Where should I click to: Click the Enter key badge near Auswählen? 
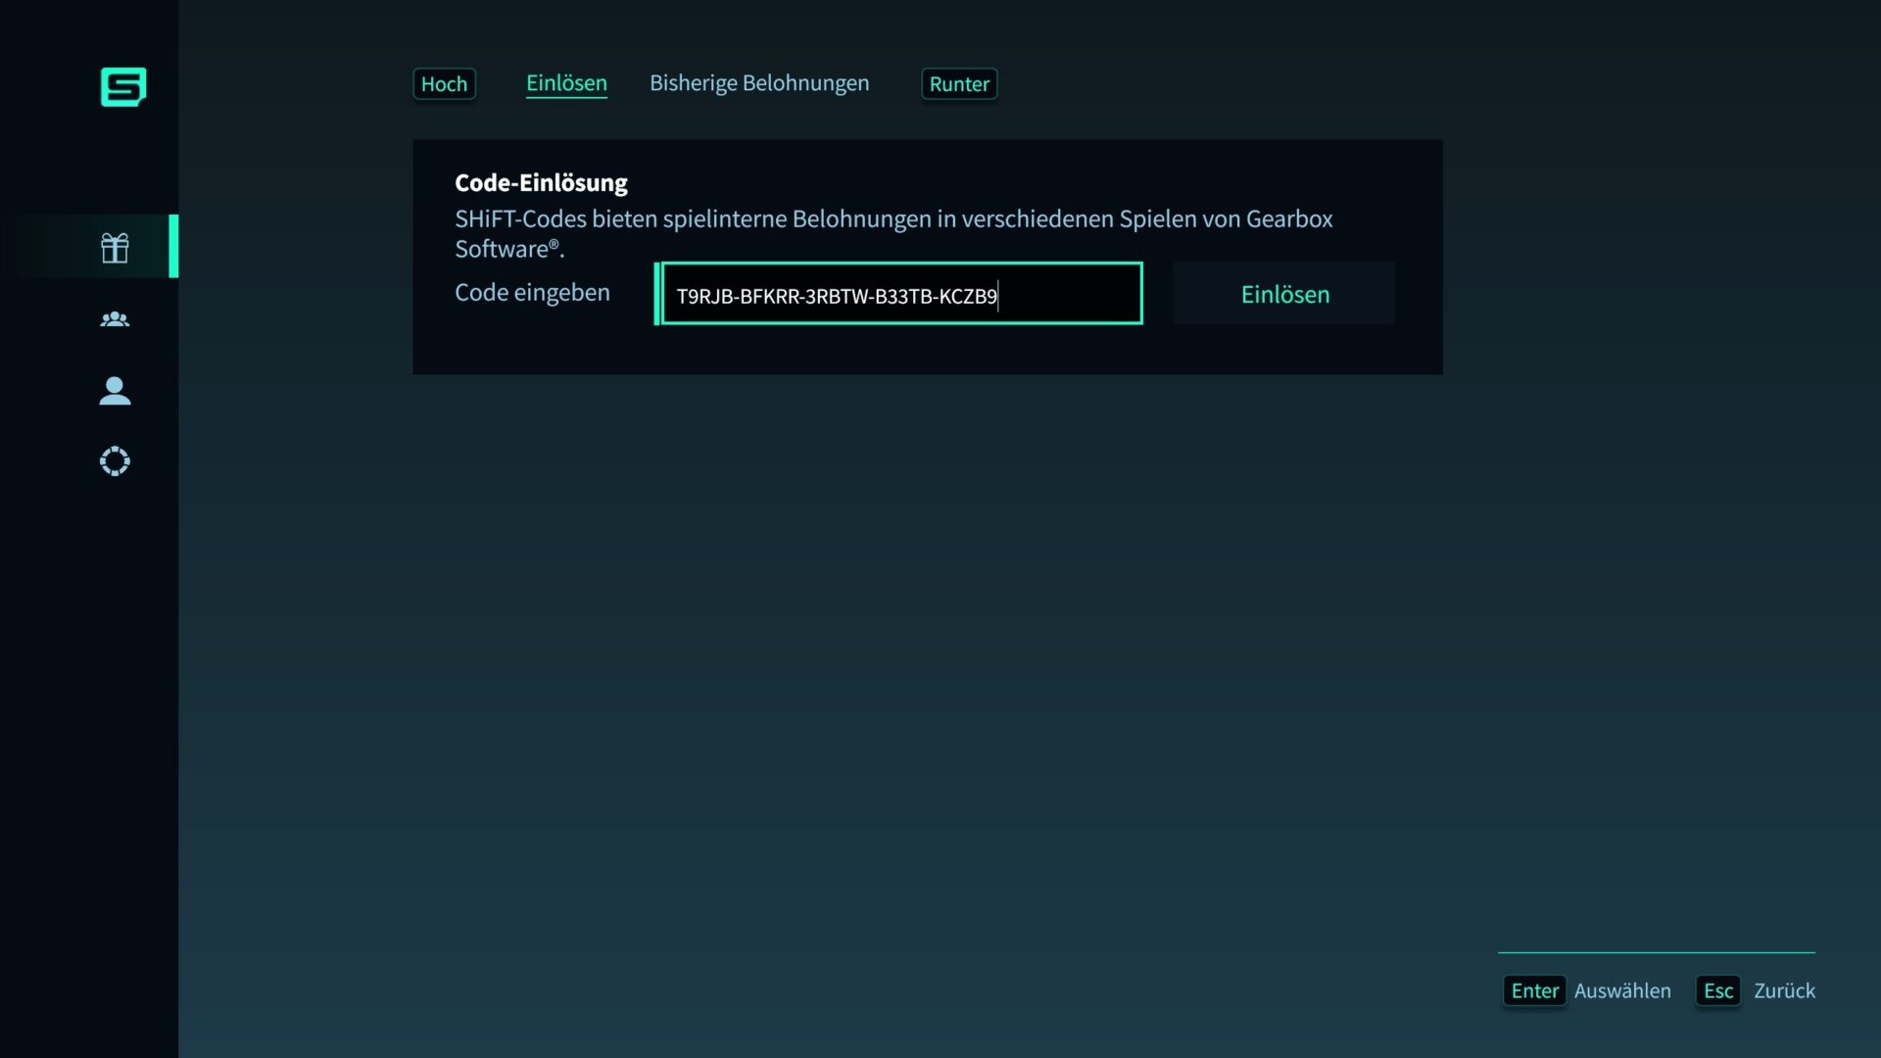pyautogui.click(x=1535, y=990)
